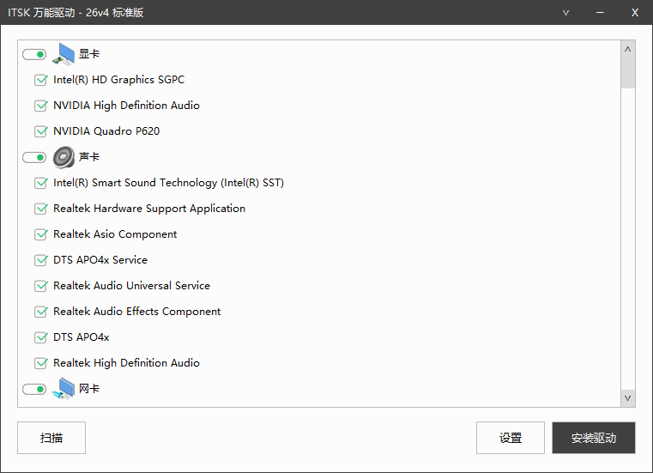Toggle the 网卡 category switch
Viewport: 653px width, 473px height.
click(x=34, y=389)
